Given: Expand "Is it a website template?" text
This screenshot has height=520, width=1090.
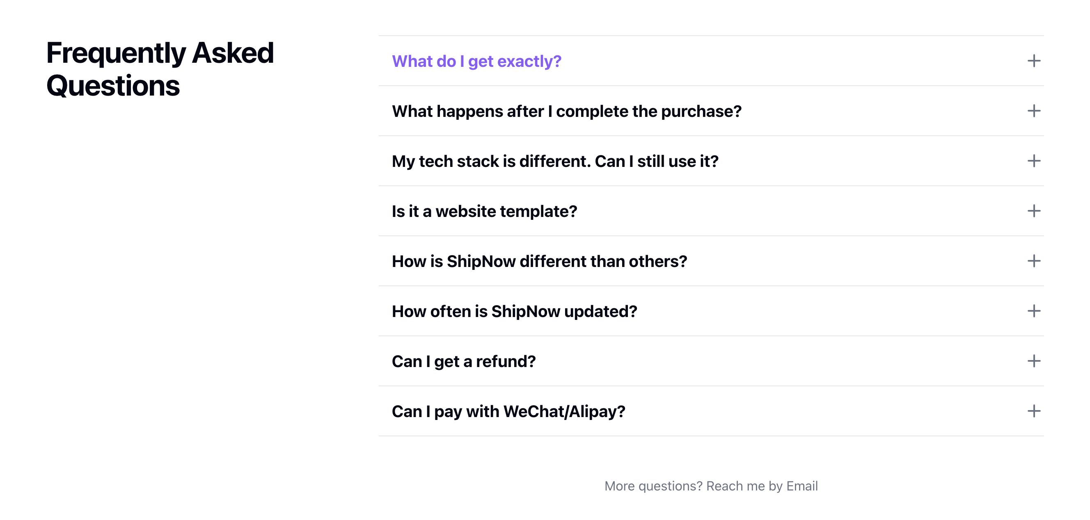Looking at the screenshot, I should [x=484, y=211].
